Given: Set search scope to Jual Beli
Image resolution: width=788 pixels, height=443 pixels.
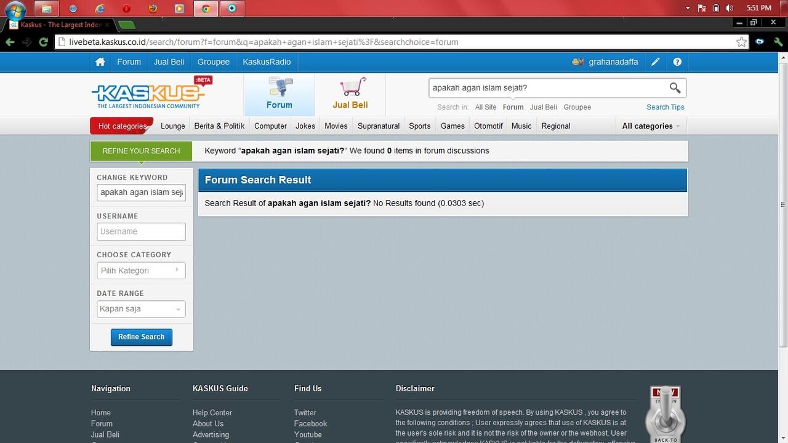Looking at the screenshot, I should click(x=544, y=107).
